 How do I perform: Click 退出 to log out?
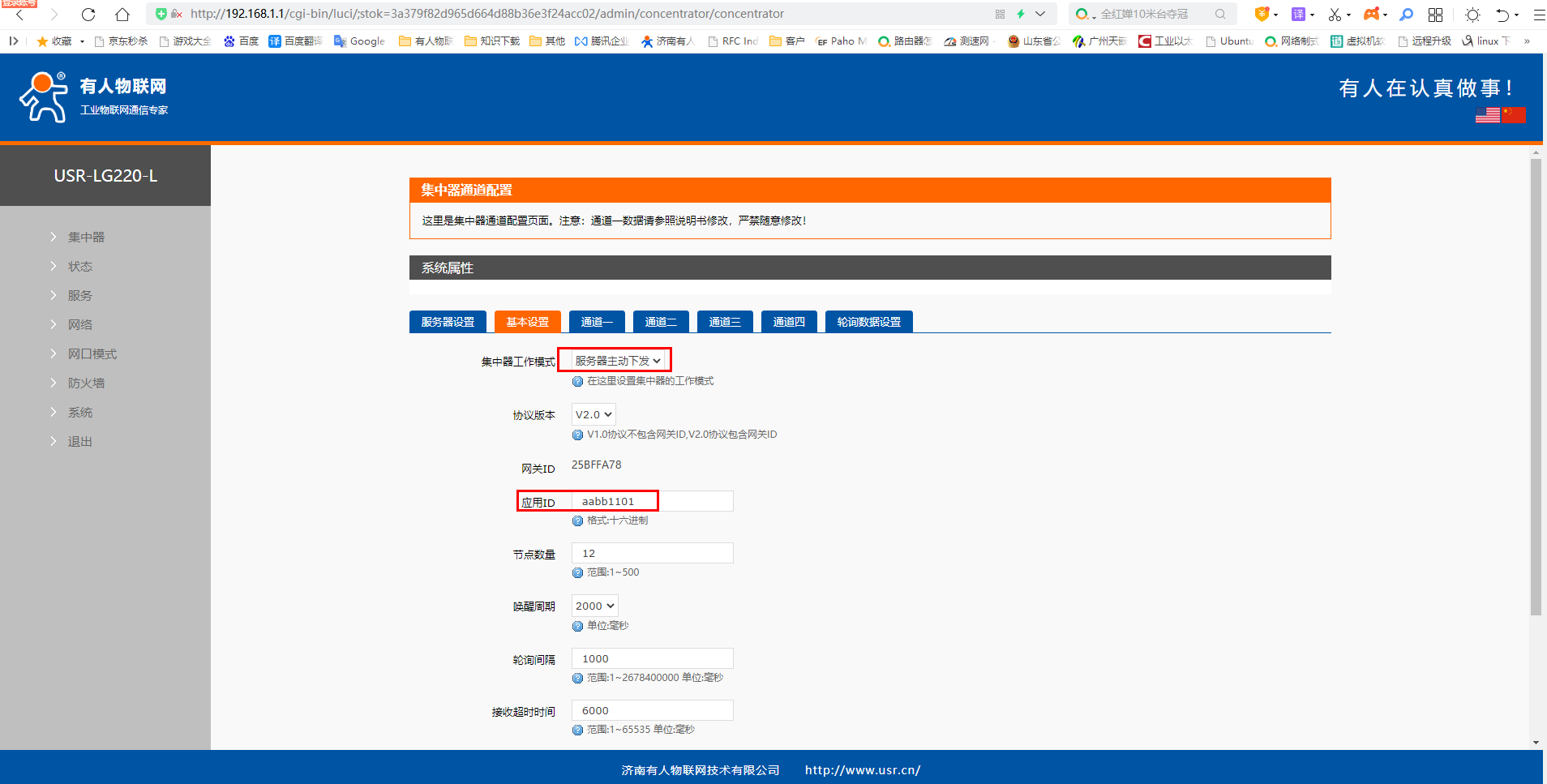(79, 442)
